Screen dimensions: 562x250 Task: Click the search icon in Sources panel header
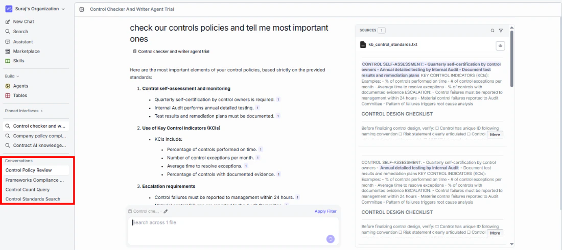click(x=493, y=31)
